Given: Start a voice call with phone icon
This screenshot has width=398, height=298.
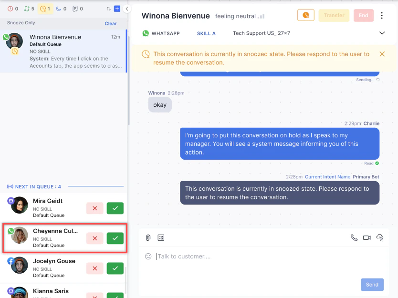Looking at the screenshot, I should point(354,237).
